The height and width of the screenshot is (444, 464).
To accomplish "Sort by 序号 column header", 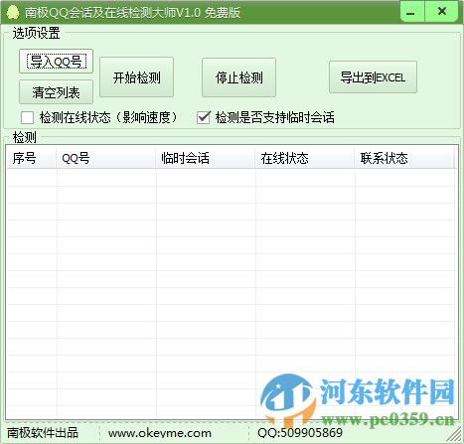I will (32, 158).
